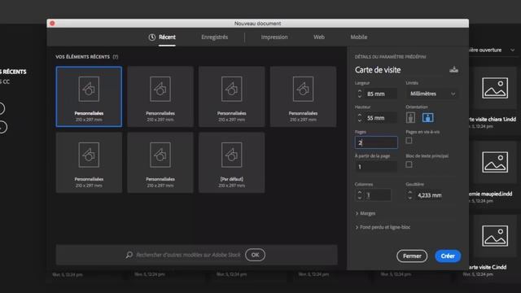This screenshot has height=293, width=521.
Task: Switch to the Mobile tab
Action: pyautogui.click(x=359, y=37)
